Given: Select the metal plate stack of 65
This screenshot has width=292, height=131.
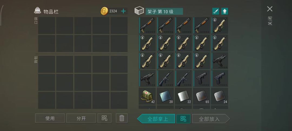Looking at the screenshot, I should [201, 96].
